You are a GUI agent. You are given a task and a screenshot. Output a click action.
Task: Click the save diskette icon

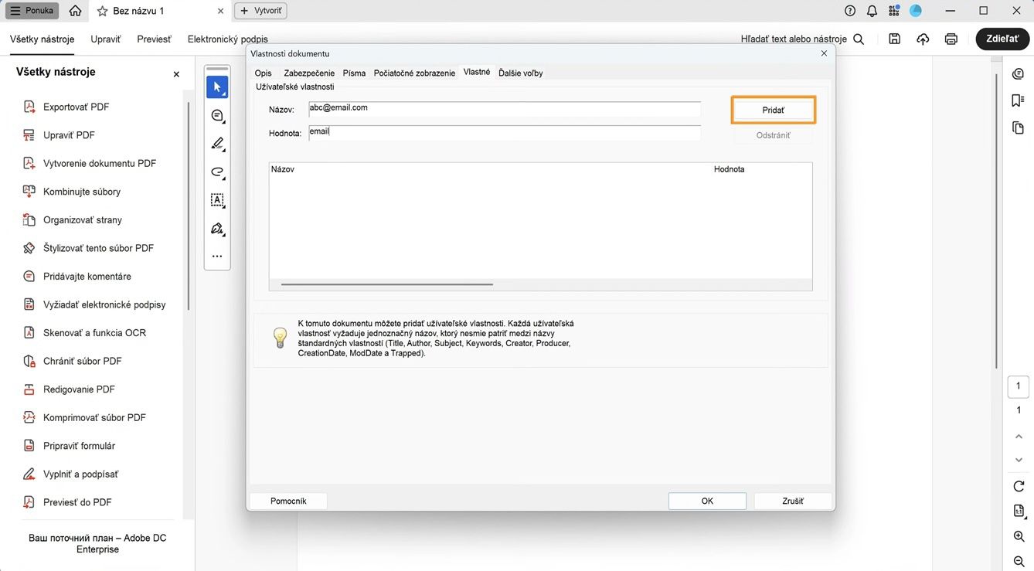point(894,39)
